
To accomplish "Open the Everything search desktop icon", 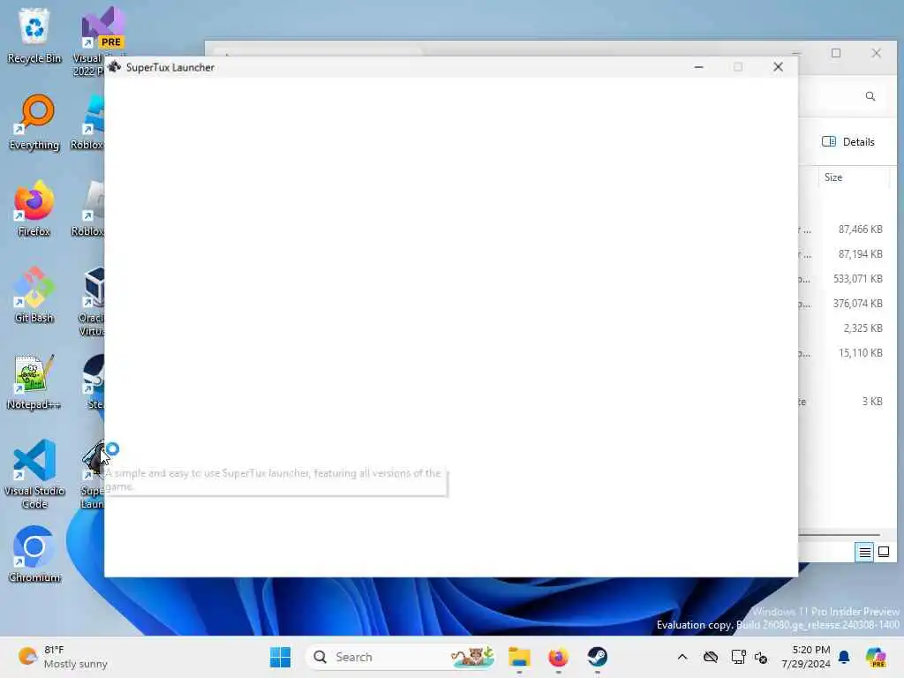I will [x=34, y=122].
